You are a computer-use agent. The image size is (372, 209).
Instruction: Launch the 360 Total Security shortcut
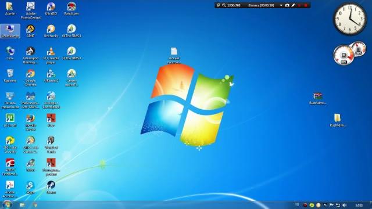pos(10,145)
